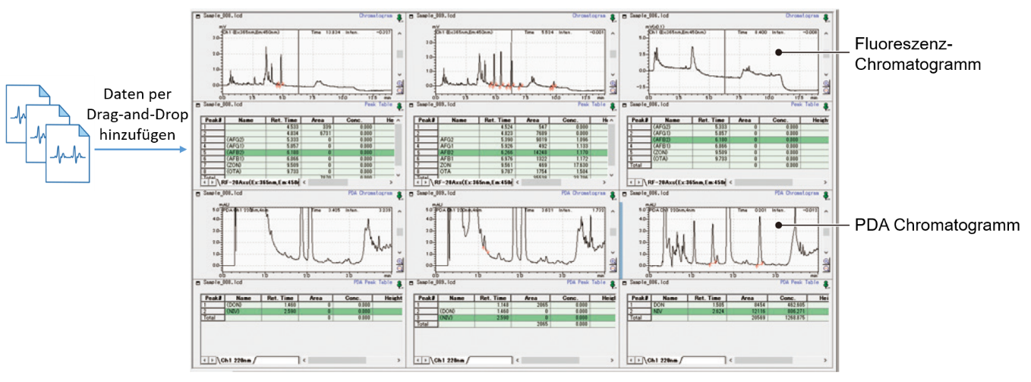The height and width of the screenshot is (382, 1031).
Task: Click previous-tab arrow beside RF-20Axs tab in Sample_008
Action: (204, 182)
